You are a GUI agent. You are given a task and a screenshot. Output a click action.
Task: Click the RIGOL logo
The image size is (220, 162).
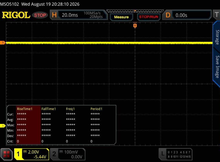[x=16, y=15]
